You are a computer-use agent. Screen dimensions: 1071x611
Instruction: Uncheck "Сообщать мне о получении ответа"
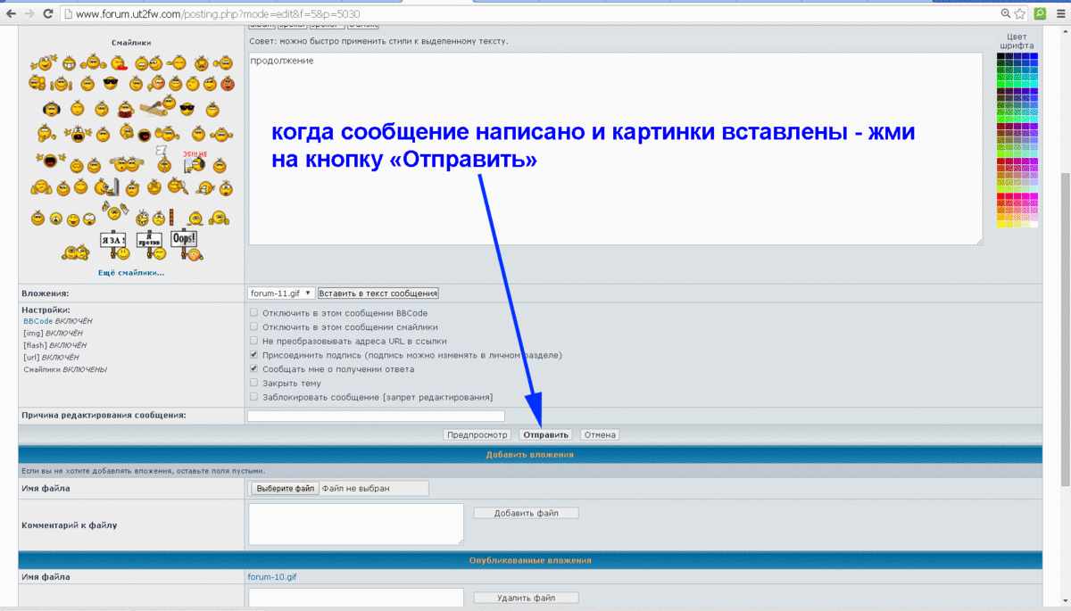pyautogui.click(x=254, y=368)
